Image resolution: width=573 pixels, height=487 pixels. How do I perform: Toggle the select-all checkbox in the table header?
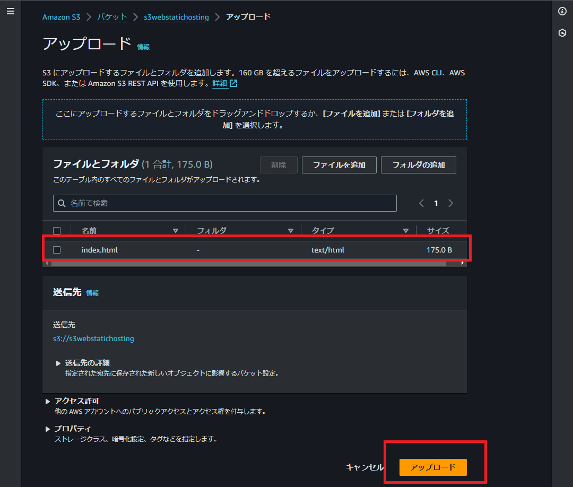[57, 230]
